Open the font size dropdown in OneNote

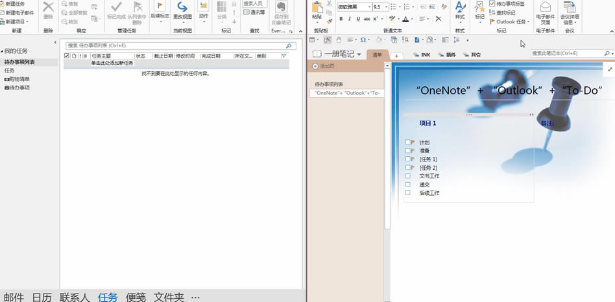387,7
